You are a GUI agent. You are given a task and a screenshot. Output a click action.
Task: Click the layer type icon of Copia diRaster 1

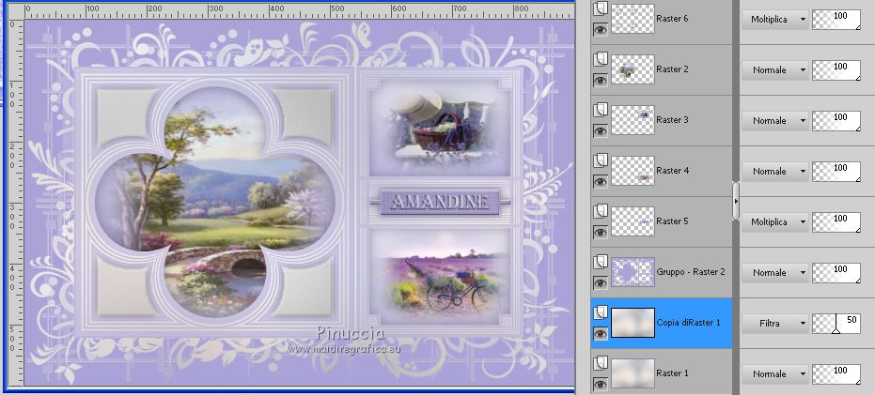pos(601,312)
